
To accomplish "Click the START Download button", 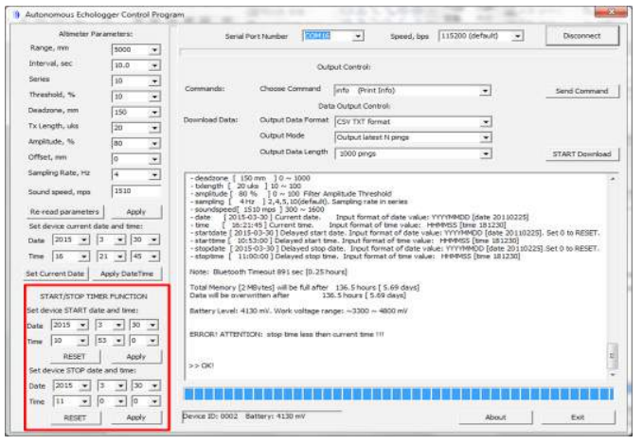I will (581, 153).
